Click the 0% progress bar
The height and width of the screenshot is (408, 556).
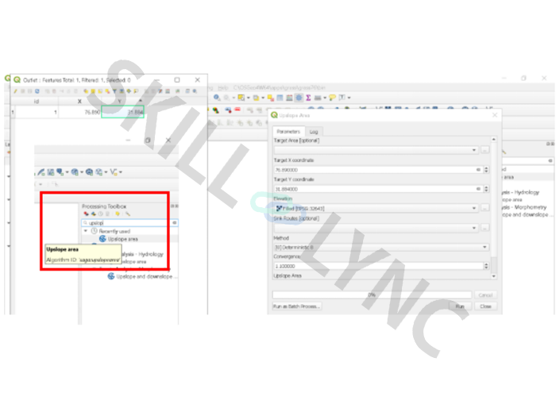coord(372,295)
